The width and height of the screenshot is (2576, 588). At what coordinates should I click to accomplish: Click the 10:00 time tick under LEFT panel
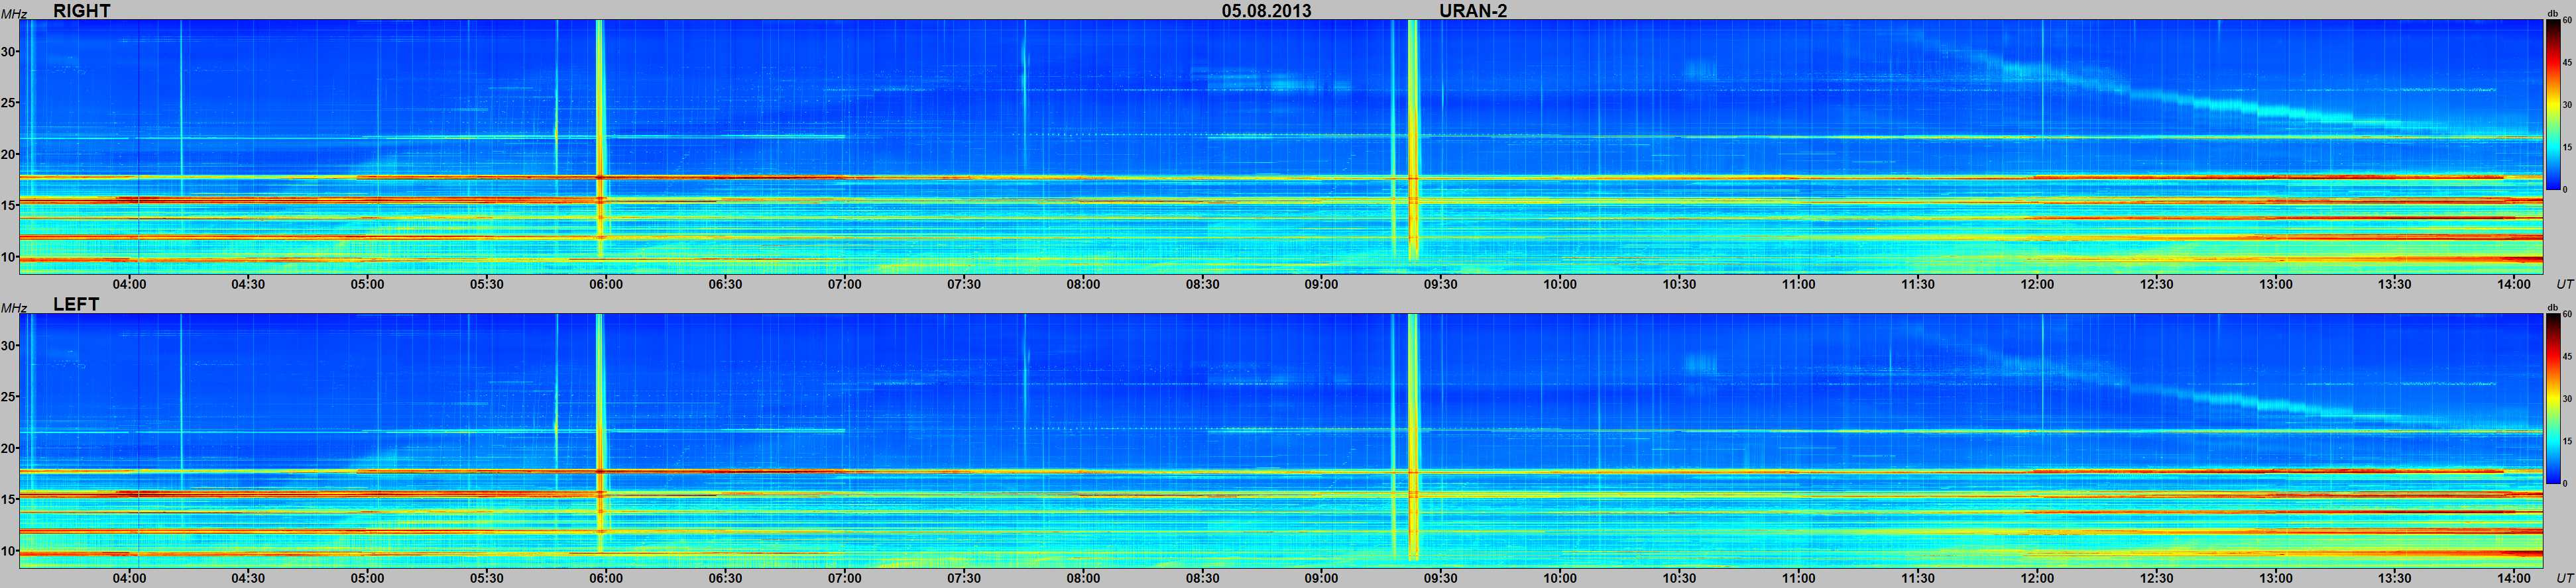pos(1560,578)
